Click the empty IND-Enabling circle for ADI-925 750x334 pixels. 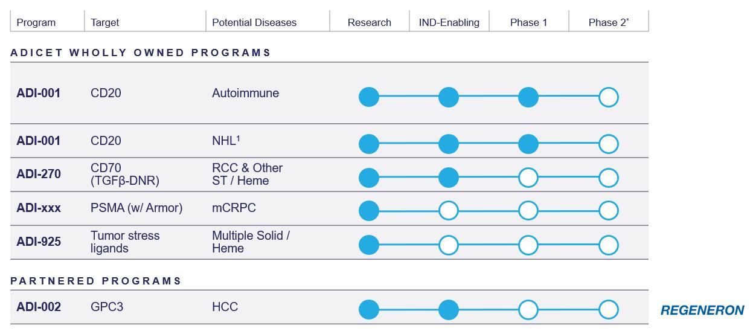coord(448,245)
